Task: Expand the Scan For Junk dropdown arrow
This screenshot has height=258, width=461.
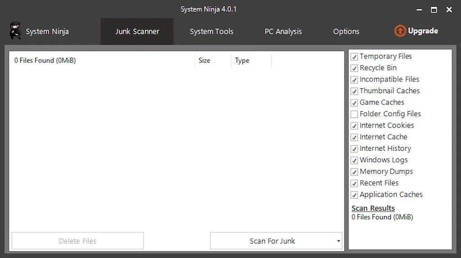Action: 339,241
